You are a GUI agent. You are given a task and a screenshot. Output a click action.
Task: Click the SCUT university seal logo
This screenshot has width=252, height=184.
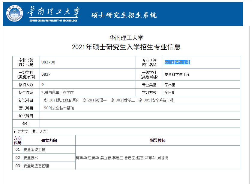coord(14,13)
